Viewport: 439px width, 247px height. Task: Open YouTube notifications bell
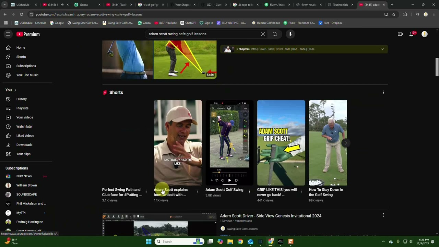(x=412, y=34)
